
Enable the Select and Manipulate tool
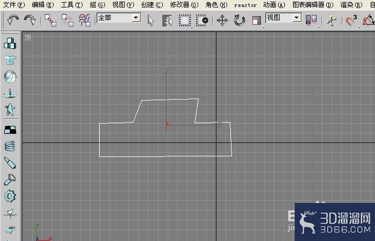coord(332,20)
